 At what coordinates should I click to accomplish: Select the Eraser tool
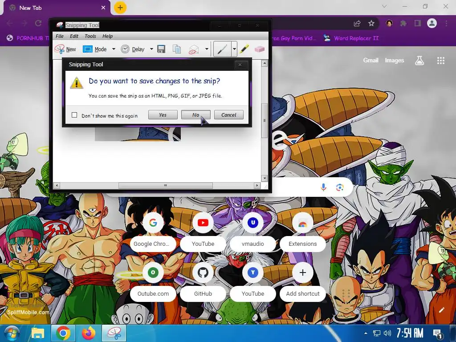click(260, 49)
